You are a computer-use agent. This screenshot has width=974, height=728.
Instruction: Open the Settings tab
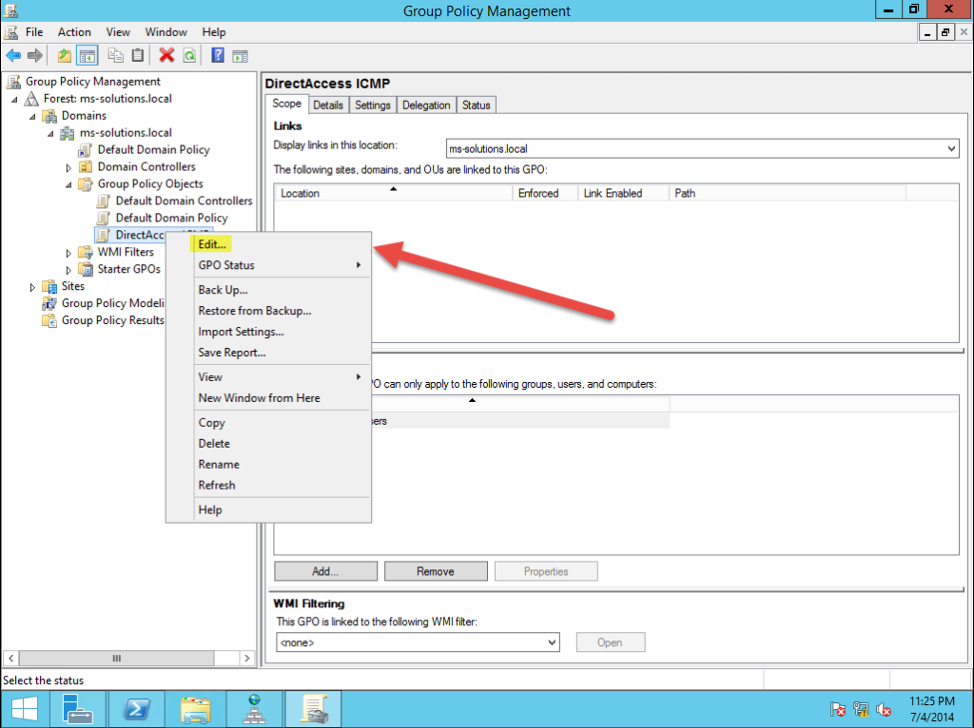point(373,105)
